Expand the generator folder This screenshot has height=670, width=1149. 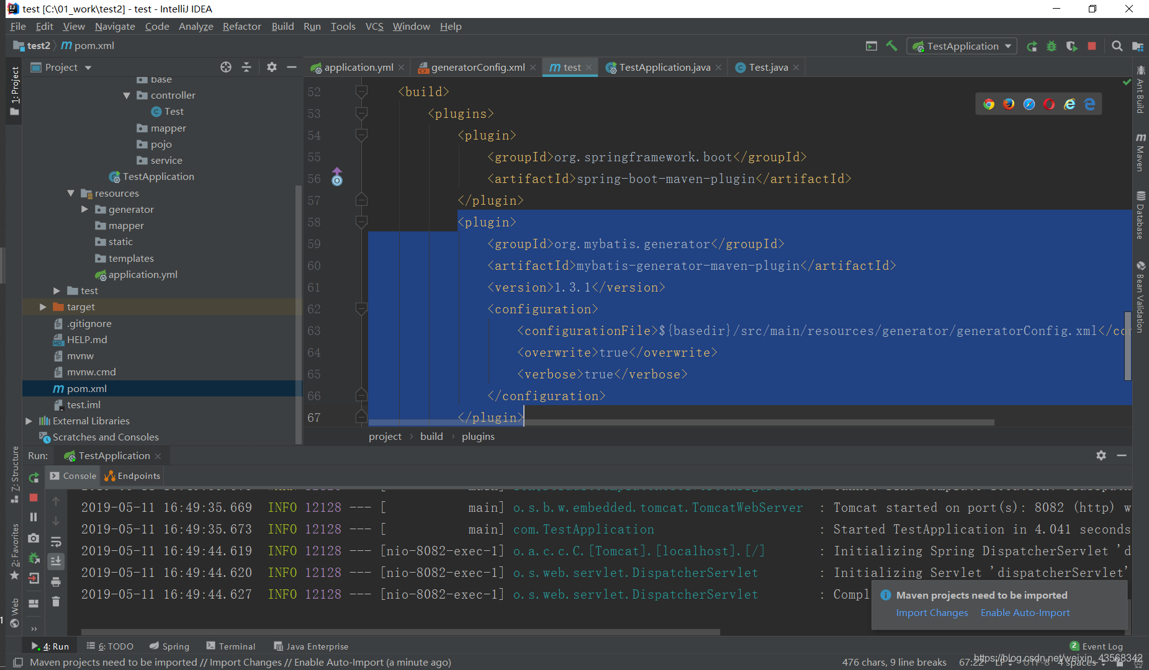(85, 210)
